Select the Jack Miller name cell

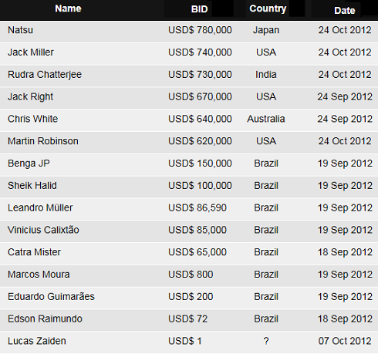[x=31, y=52]
